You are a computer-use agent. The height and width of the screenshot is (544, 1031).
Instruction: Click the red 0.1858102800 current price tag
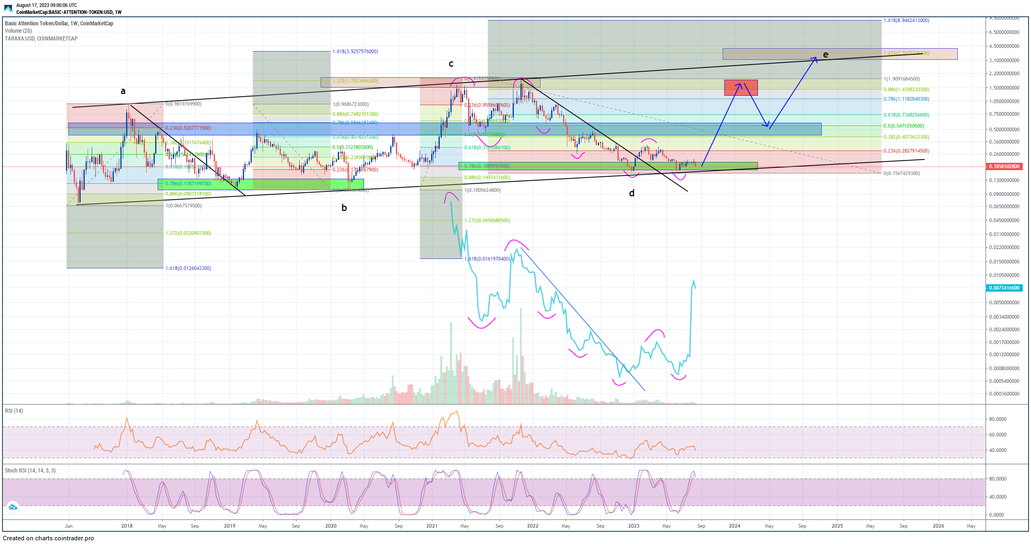[x=1004, y=166]
